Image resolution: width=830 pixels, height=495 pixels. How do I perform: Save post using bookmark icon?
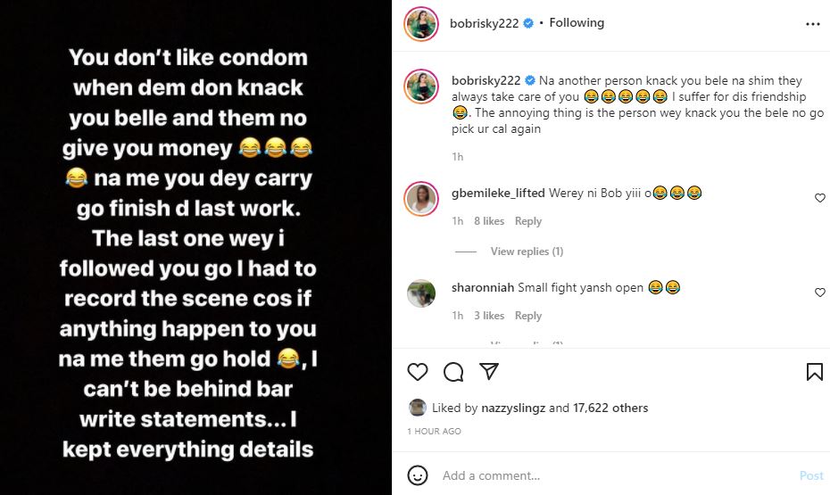point(814,372)
